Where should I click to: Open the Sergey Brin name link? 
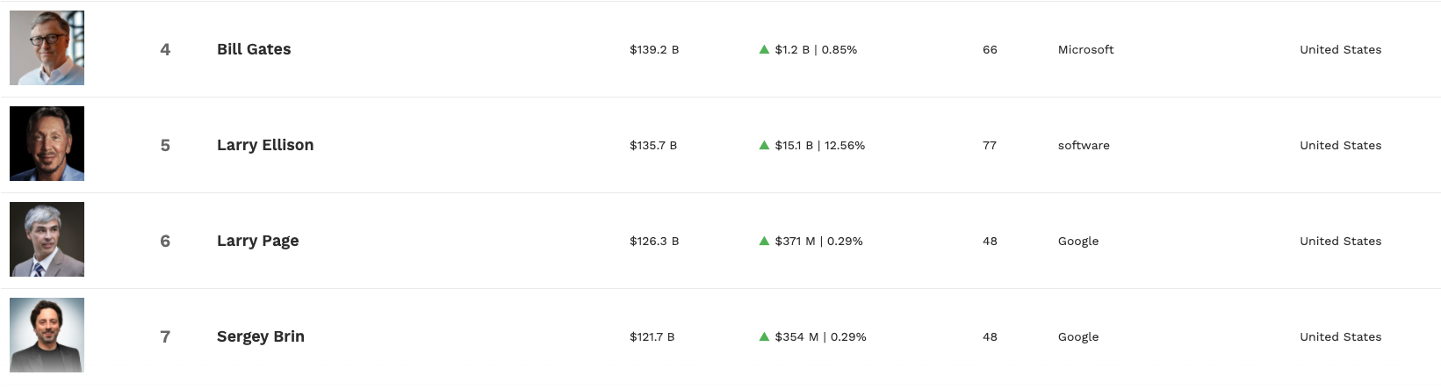(261, 336)
